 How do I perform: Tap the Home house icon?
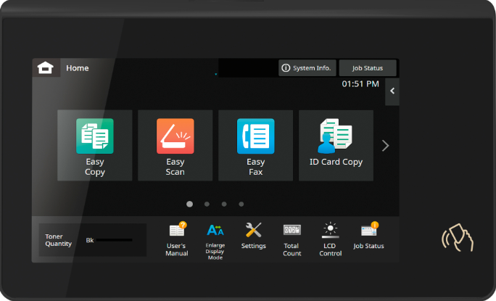pos(46,68)
